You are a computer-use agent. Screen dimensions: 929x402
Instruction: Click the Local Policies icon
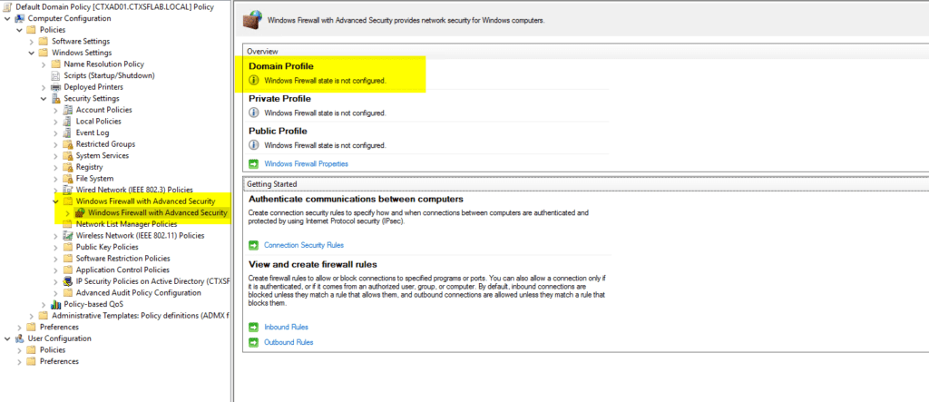click(x=67, y=122)
